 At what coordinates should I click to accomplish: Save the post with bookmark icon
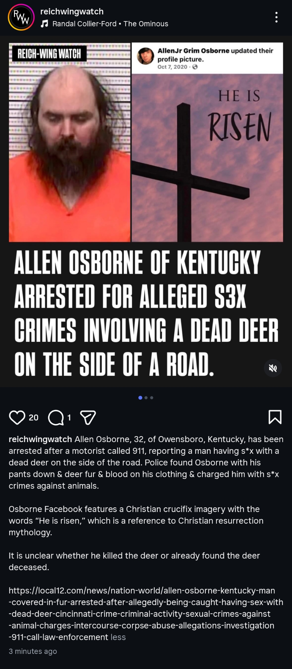275,417
